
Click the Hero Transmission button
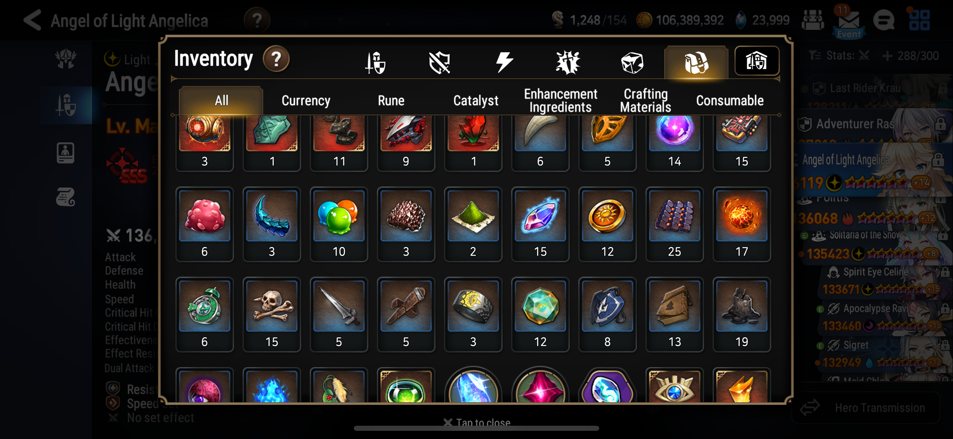tap(865, 408)
